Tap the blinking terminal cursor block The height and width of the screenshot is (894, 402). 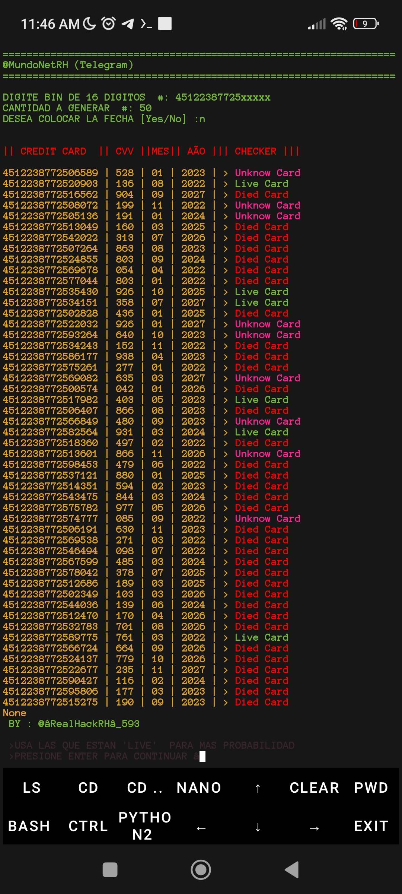pos(202,757)
